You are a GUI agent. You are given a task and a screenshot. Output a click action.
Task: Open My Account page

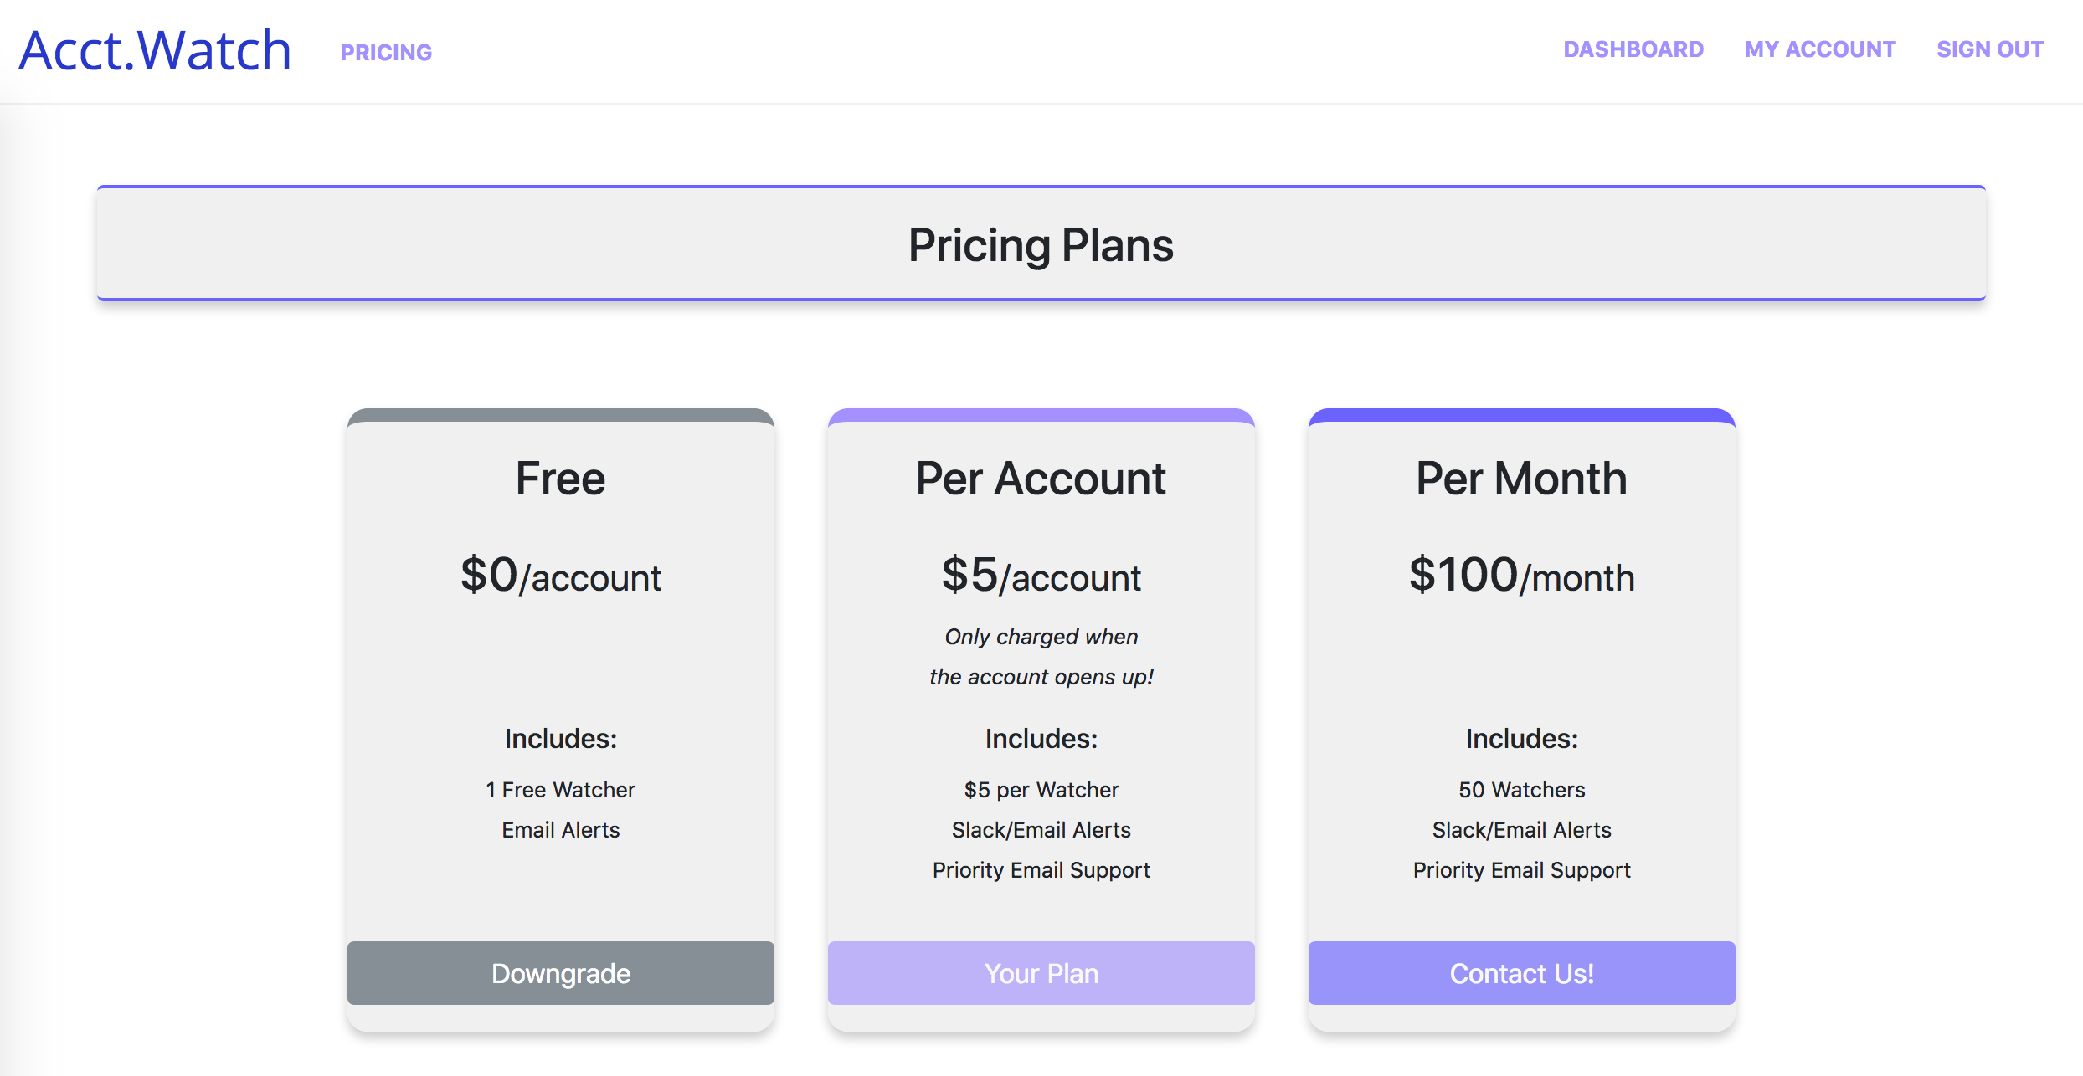1820,49
